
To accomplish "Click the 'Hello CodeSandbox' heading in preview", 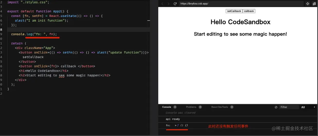I will coord(240,22).
